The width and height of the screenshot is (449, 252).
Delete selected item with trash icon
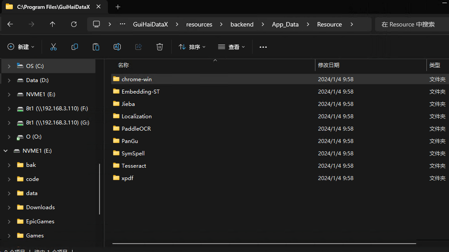click(160, 47)
